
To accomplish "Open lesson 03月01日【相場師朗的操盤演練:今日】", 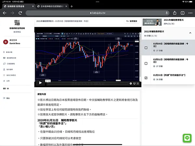I will (x=171, y=61).
